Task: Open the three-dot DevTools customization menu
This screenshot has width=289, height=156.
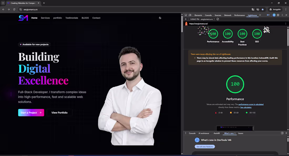Action: [x=282, y=15]
